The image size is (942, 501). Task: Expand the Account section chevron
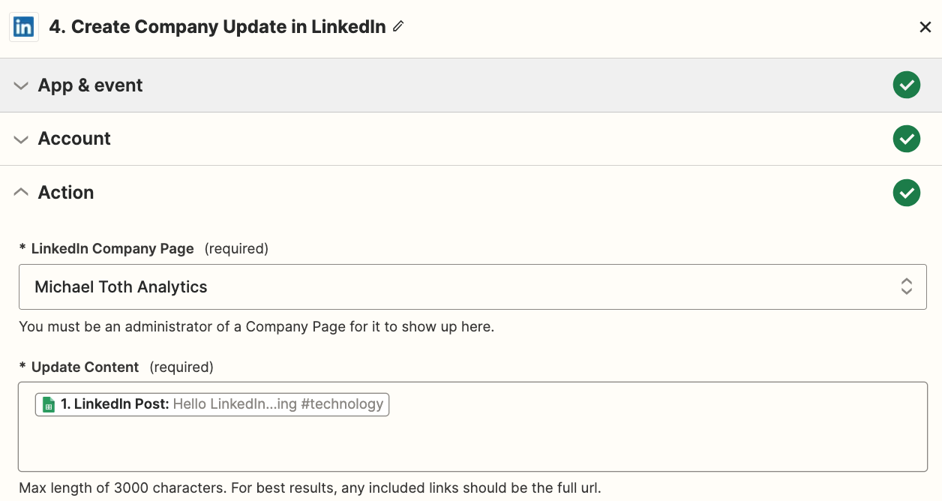pyautogui.click(x=22, y=139)
